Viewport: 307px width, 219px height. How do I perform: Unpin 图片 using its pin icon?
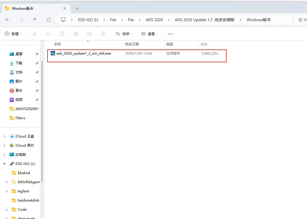37,81
